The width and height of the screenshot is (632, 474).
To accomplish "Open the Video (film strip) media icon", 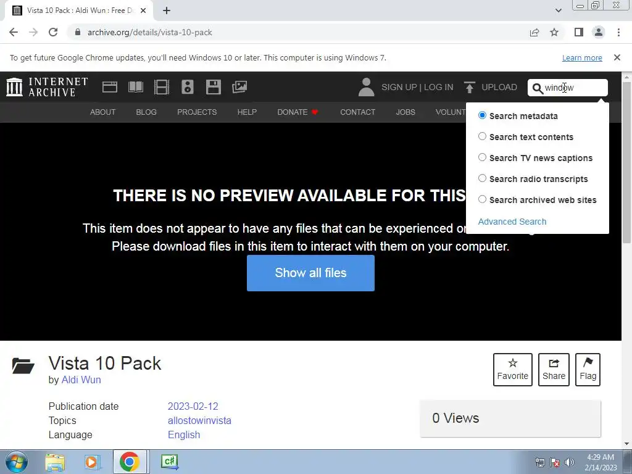I will pos(162,87).
